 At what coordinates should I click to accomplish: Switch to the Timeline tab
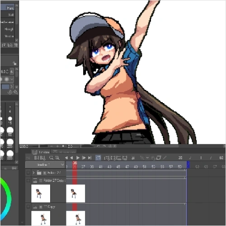point(41,152)
